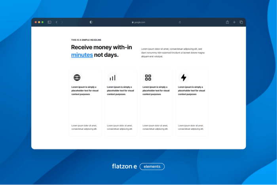
Task: Open a new tab with the plus icon
Action: click(x=234, y=22)
